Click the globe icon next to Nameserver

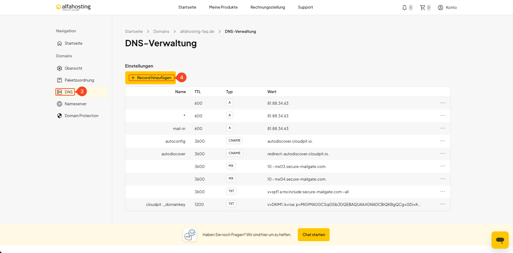pos(60,104)
